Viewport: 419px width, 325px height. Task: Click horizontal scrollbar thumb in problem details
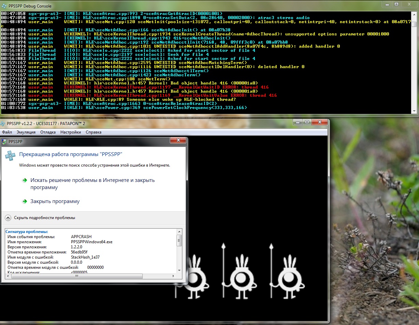click(76, 276)
